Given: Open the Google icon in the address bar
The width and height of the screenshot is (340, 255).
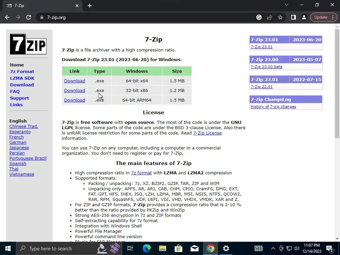Looking at the screenshot, I should pos(259,17).
